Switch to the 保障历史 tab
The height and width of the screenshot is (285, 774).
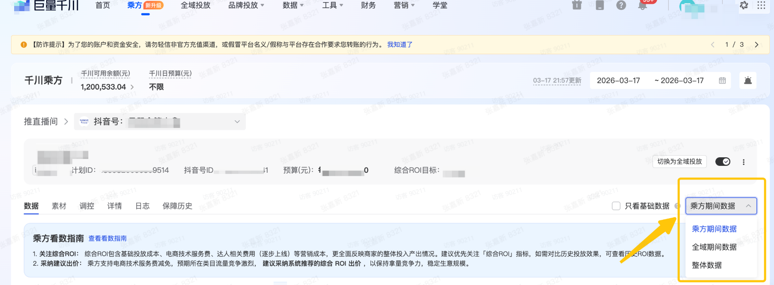click(x=177, y=206)
